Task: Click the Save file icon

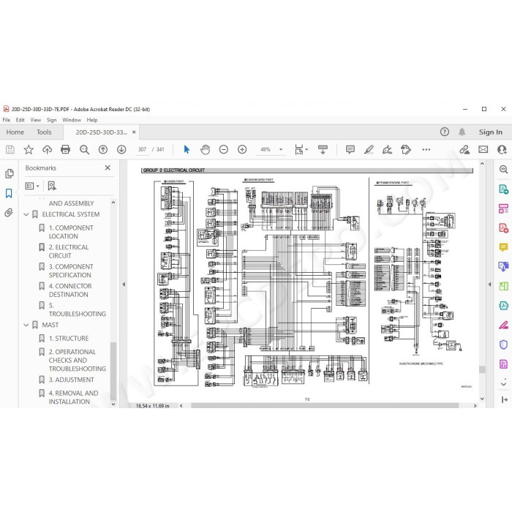Action: (10, 149)
